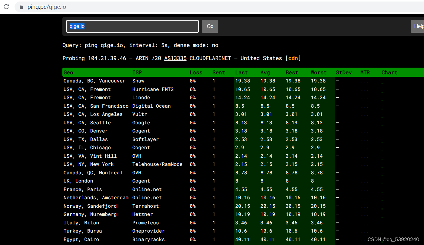Select 'Egypt, Cairo' geo cell

coord(81,240)
